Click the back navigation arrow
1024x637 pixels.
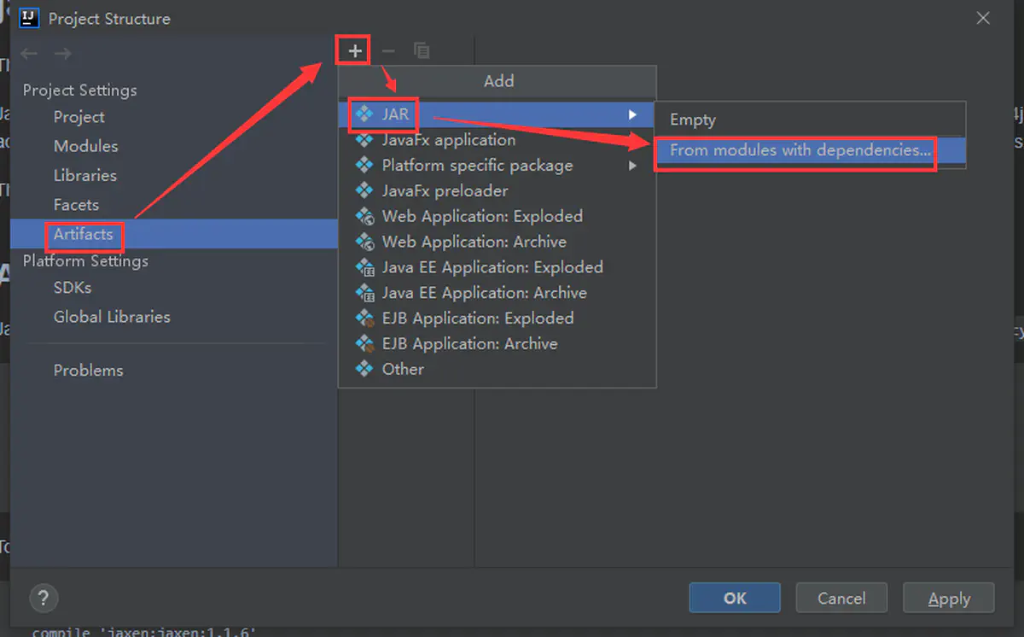(29, 54)
